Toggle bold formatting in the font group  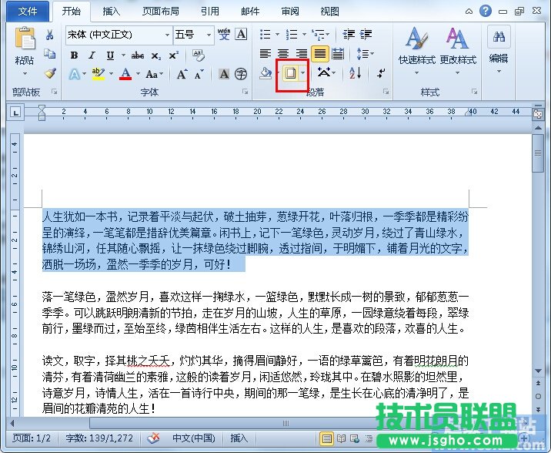click(x=74, y=55)
